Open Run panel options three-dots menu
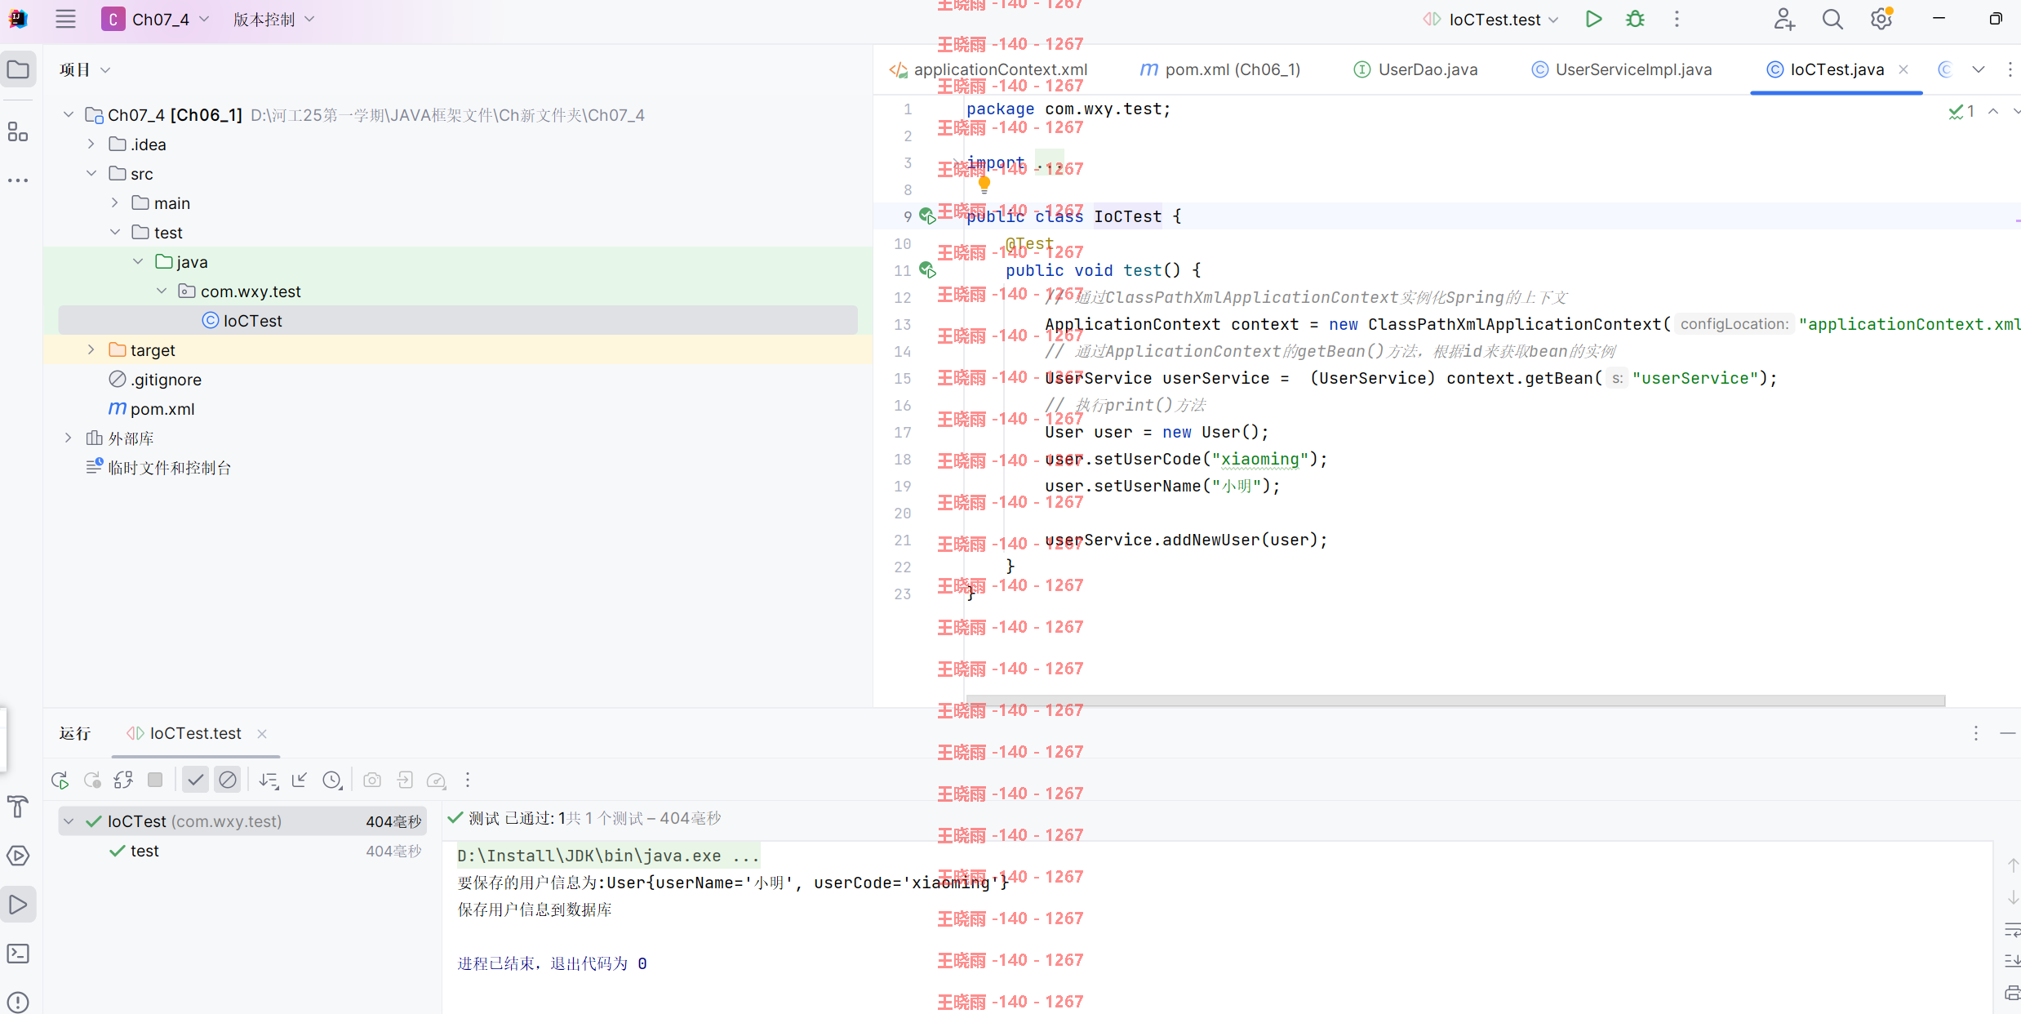The width and height of the screenshot is (2021, 1014). tap(1975, 733)
